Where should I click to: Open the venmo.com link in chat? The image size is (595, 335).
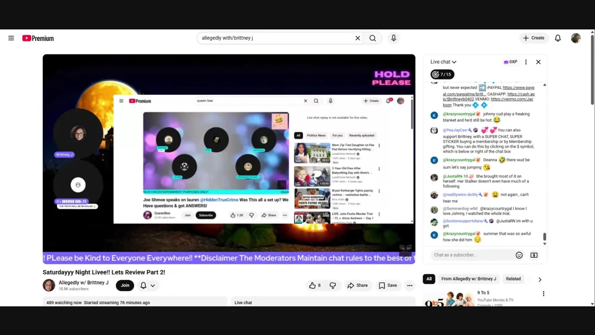click(488, 102)
